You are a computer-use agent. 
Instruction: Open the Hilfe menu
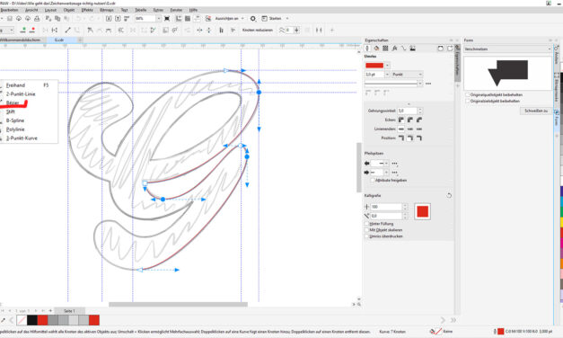coord(193,10)
